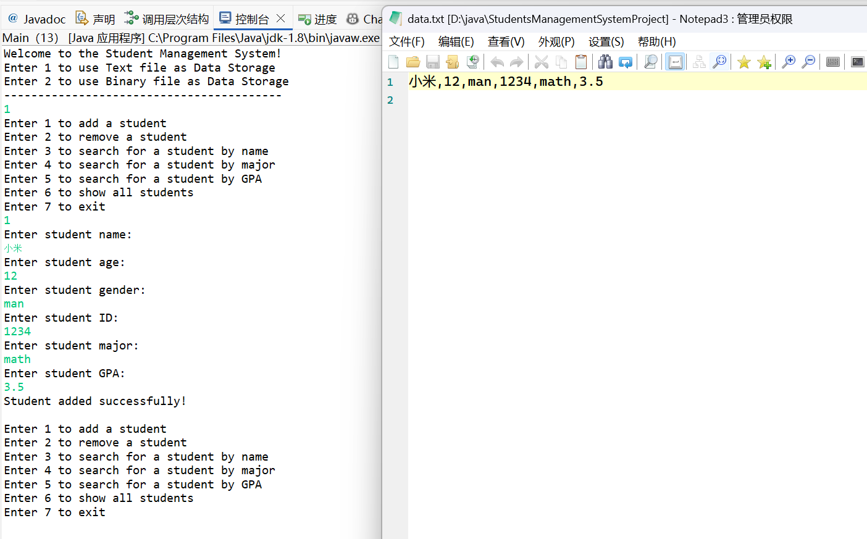Switch to the Javadoc tab
867x539 pixels.
pos(37,19)
